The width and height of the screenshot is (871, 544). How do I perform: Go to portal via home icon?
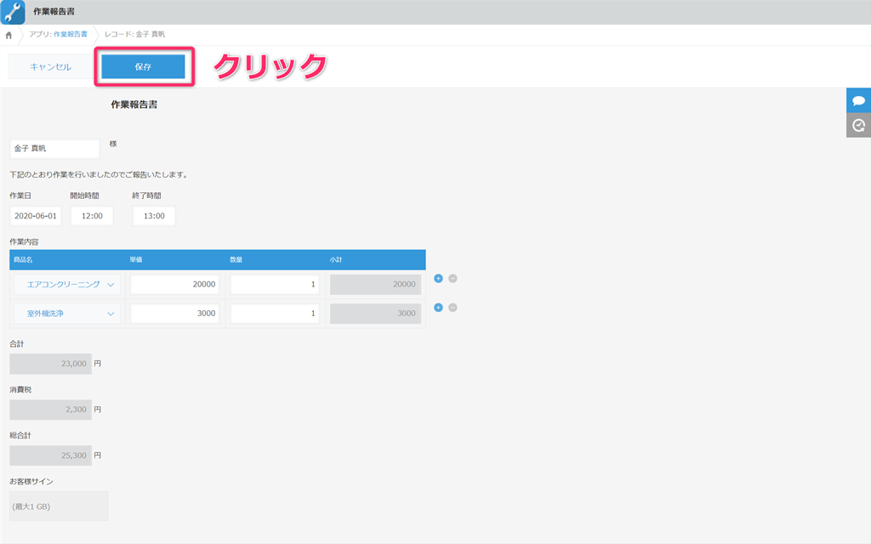[x=9, y=35]
